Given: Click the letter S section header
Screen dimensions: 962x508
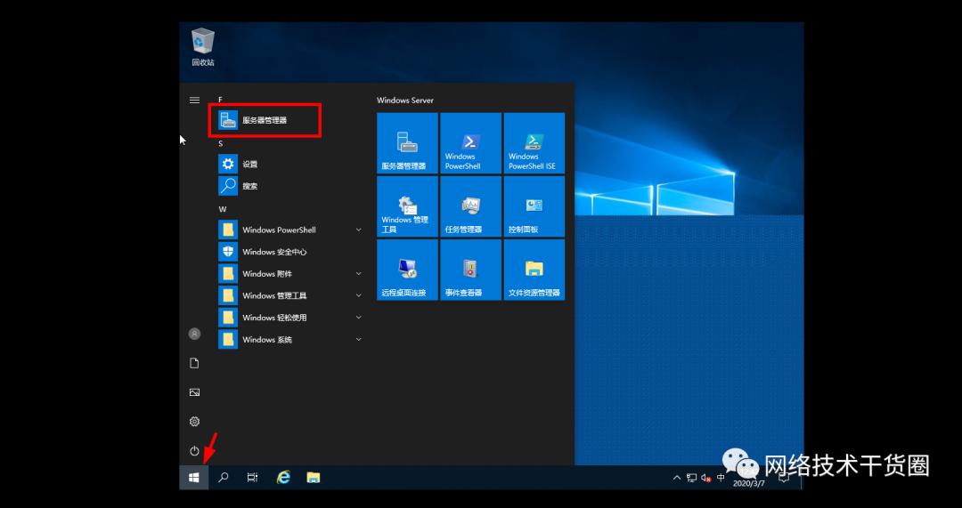Looking at the screenshot, I should pos(220,143).
